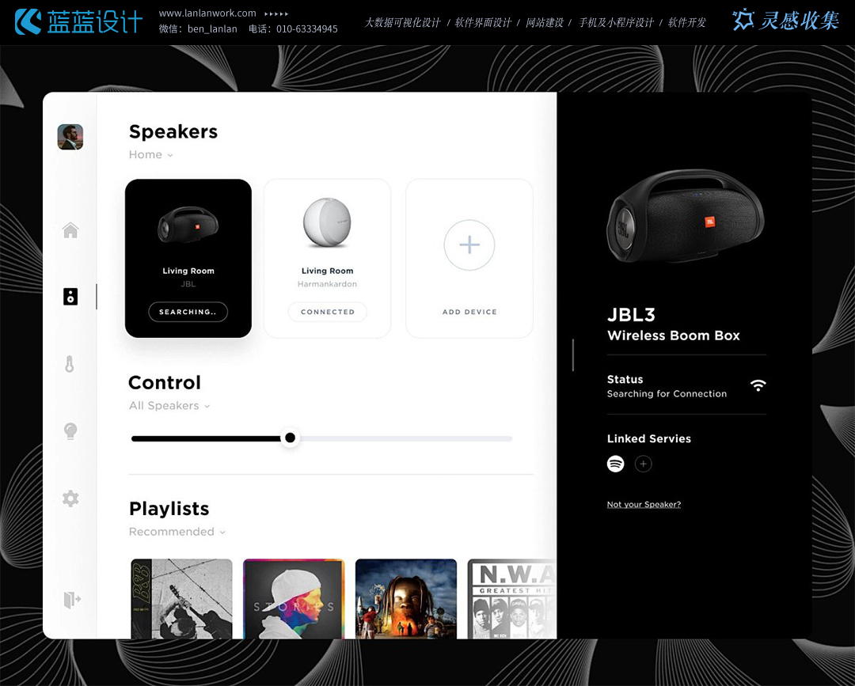Screen dimensions: 855x686
Task: Expand the Recommended playlists dropdown
Action: coord(177,532)
